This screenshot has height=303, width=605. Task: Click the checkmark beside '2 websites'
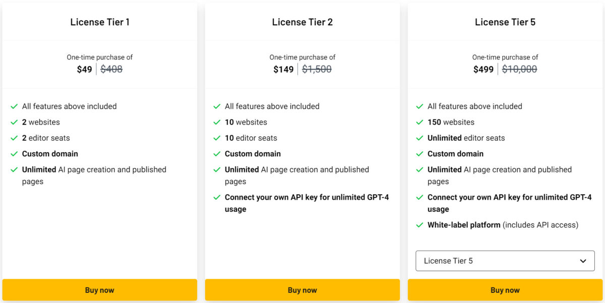point(14,122)
